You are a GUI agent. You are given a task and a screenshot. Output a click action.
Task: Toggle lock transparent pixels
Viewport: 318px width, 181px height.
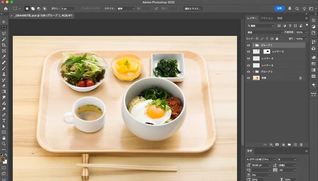(257, 38)
